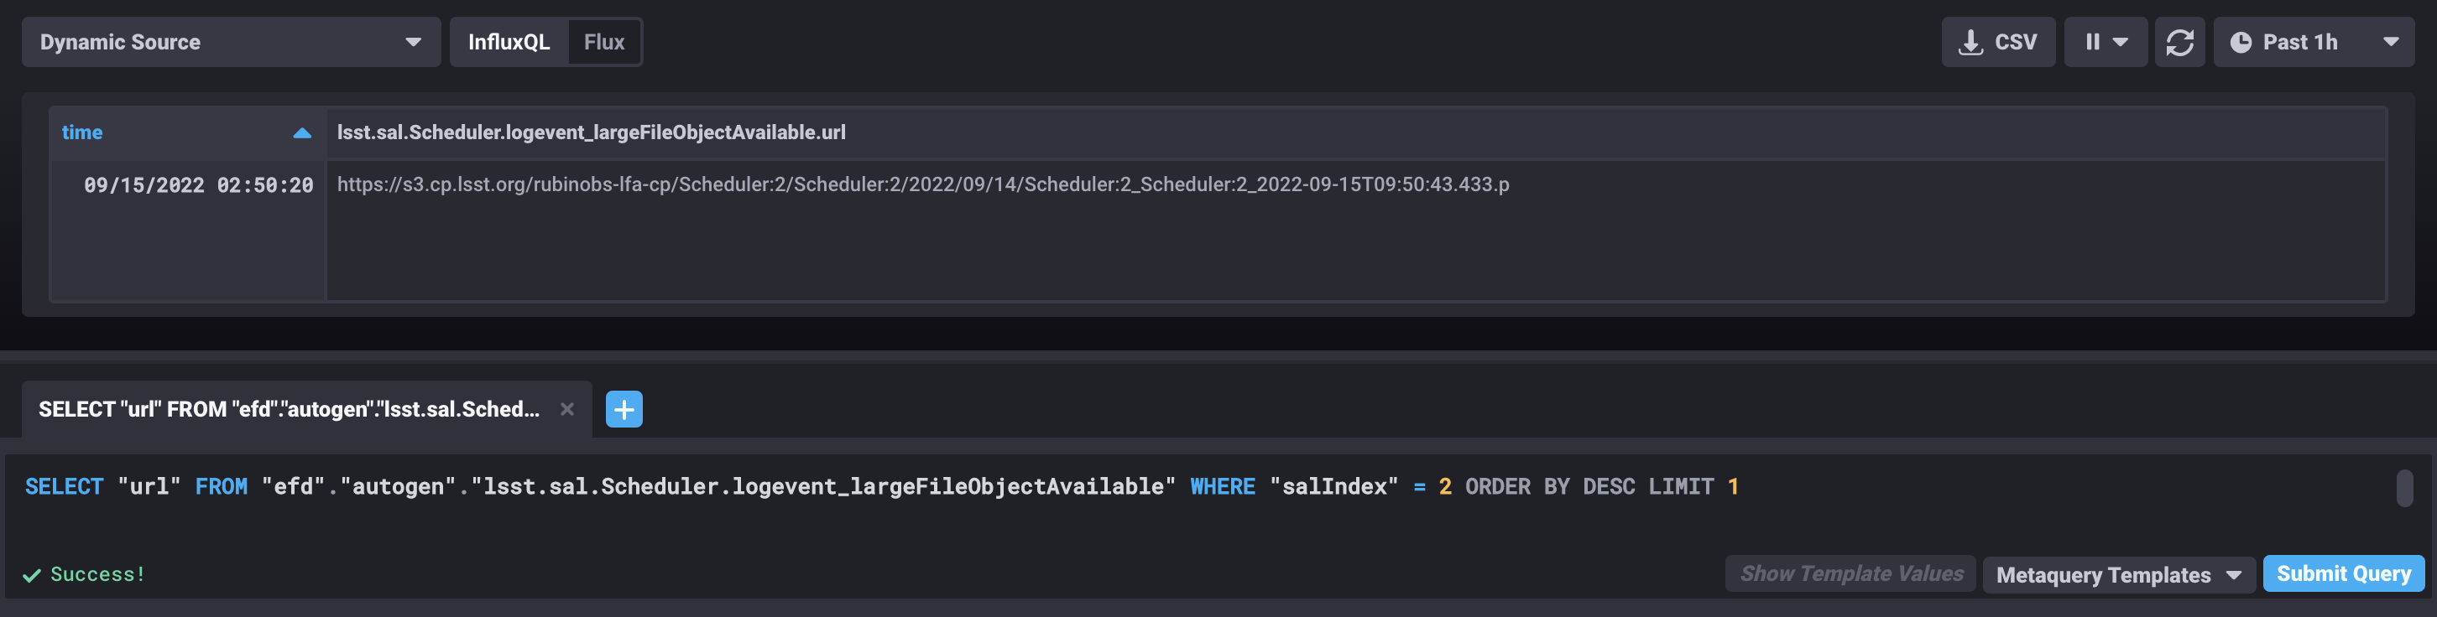Click the refresh queries icon
Screen dimensions: 2437x617
2179,42
